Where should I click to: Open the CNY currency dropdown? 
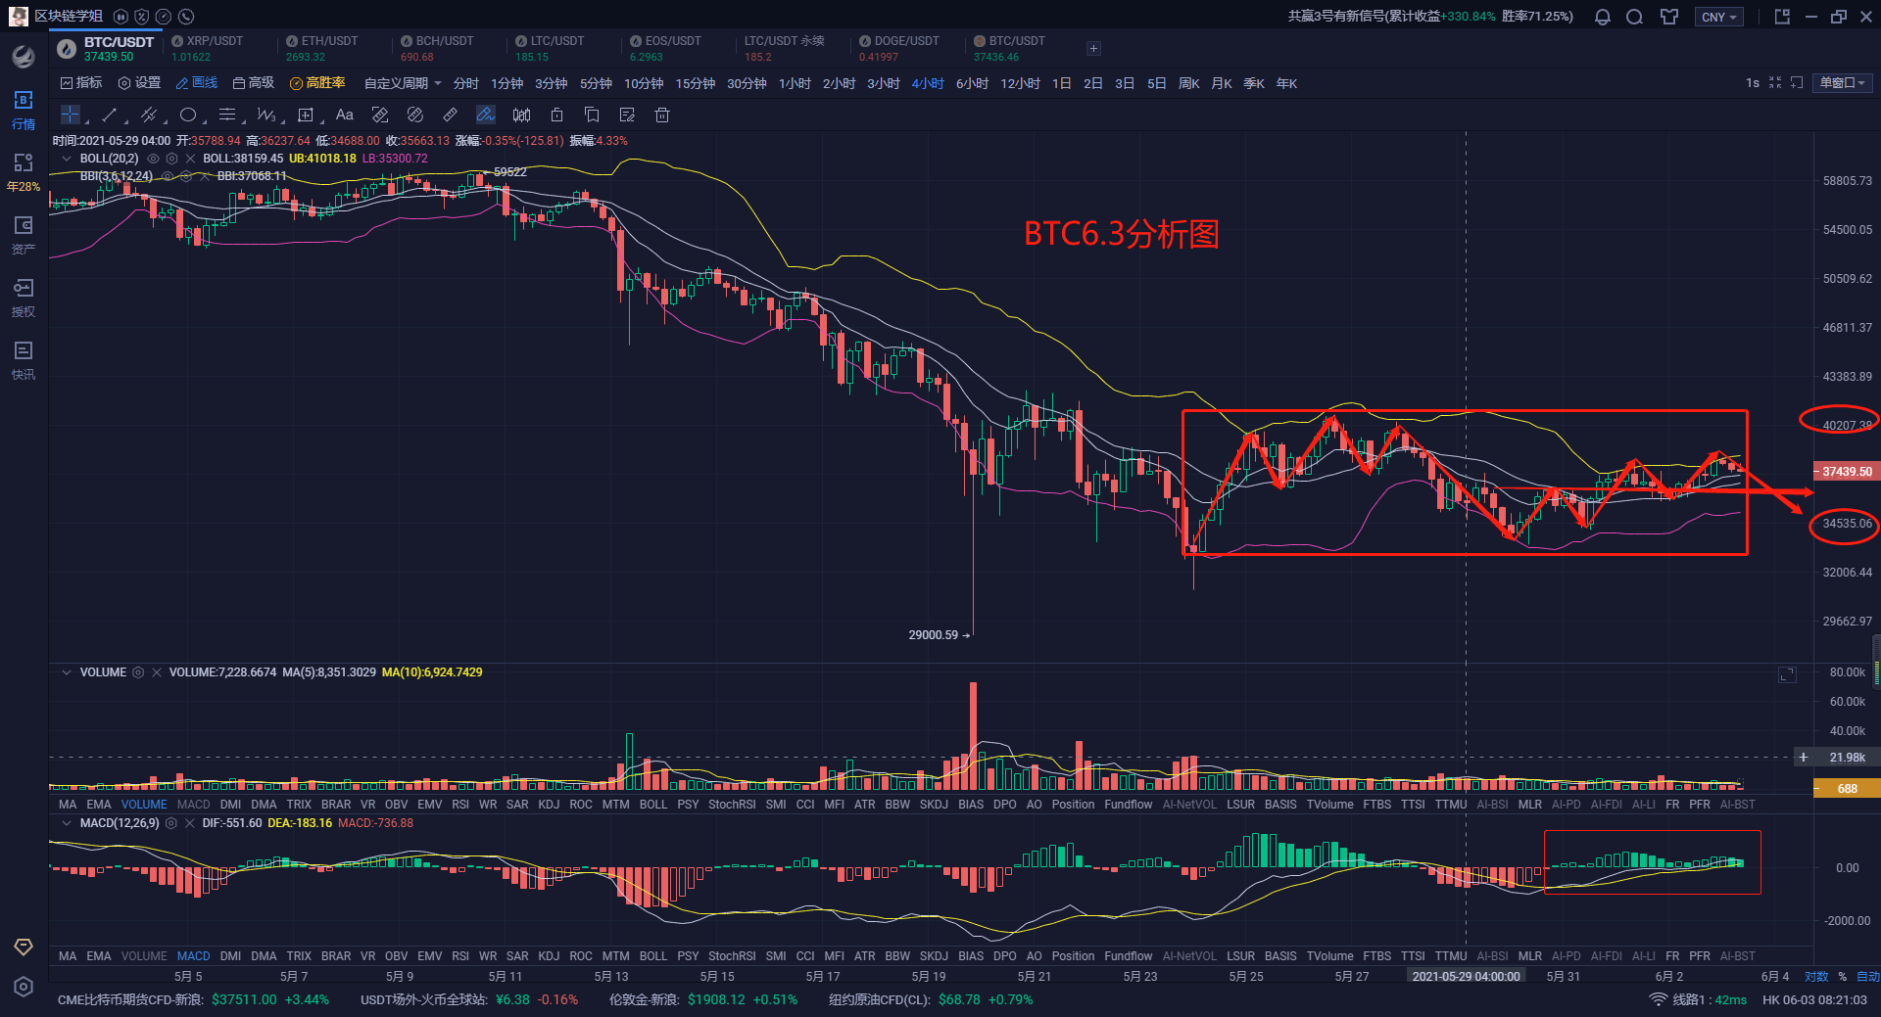(1719, 18)
